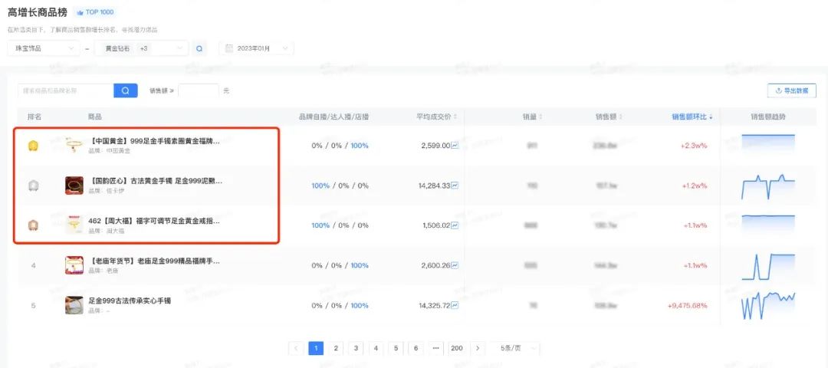Click sales trend chart for 中国黄金 row
This screenshot has height=368, width=828.
(767, 143)
